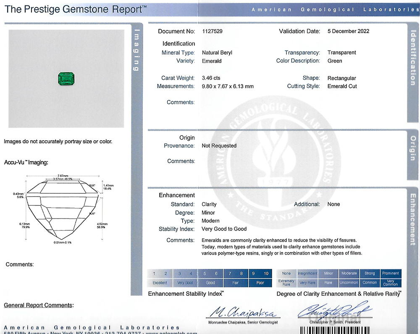The width and height of the screenshot is (420, 334).
Task: Click the 'Very Common' rarity cell
Action: [x=391, y=283]
